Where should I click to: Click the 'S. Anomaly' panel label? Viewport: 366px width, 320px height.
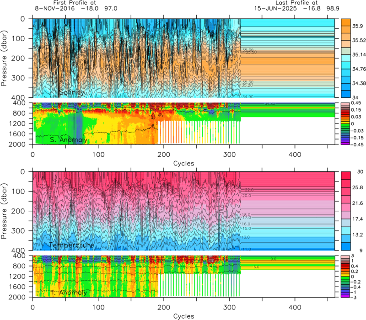(x=69, y=140)
